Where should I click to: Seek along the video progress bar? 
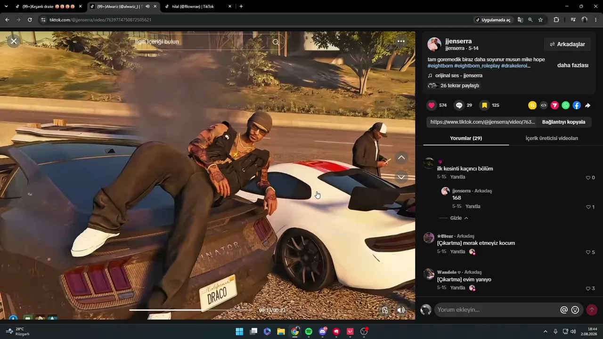point(192,310)
